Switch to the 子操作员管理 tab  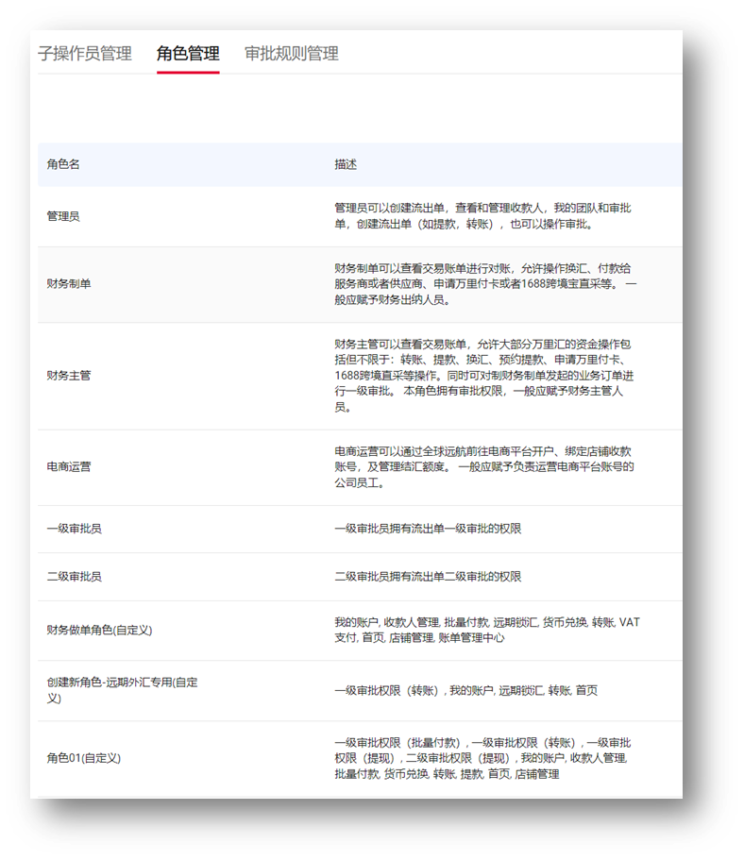(x=85, y=54)
